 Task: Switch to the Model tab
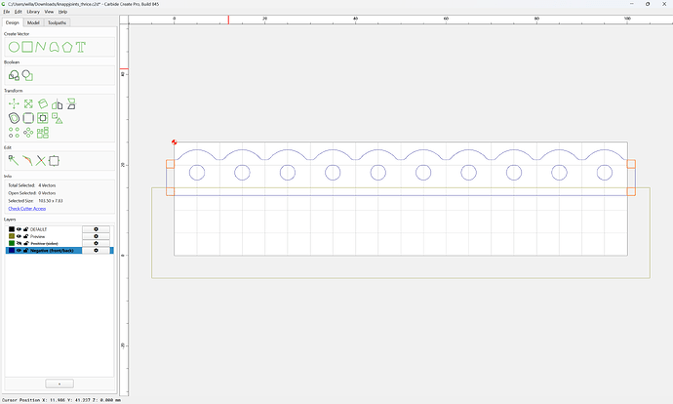(x=33, y=22)
